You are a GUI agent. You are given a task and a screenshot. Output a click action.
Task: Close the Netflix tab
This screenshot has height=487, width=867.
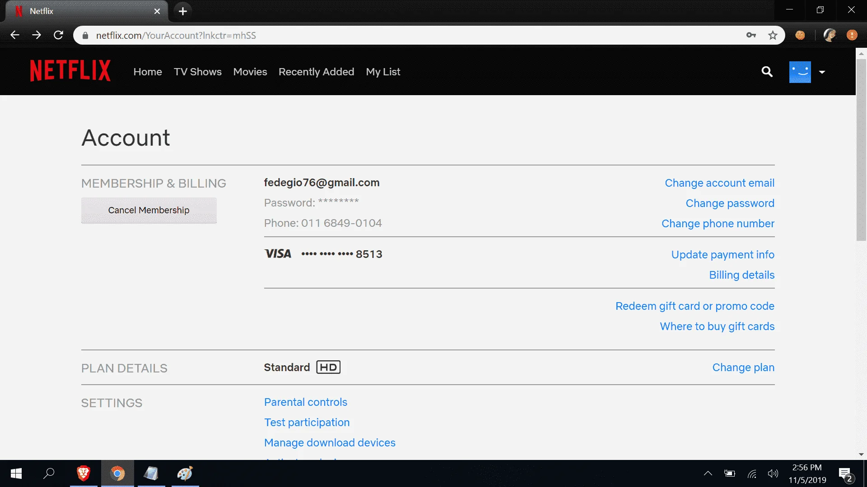click(x=157, y=11)
